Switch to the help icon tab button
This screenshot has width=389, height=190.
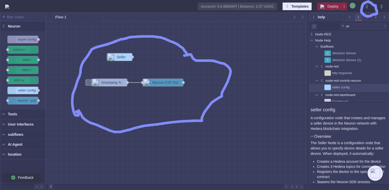(x=358, y=17)
